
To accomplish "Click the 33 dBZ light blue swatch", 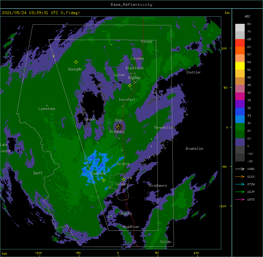I will [240, 119].
